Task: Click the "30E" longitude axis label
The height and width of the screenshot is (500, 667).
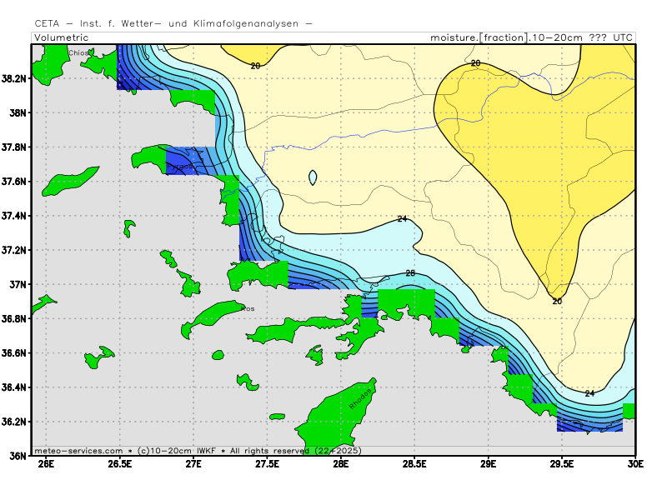Action: coord(635,465)
